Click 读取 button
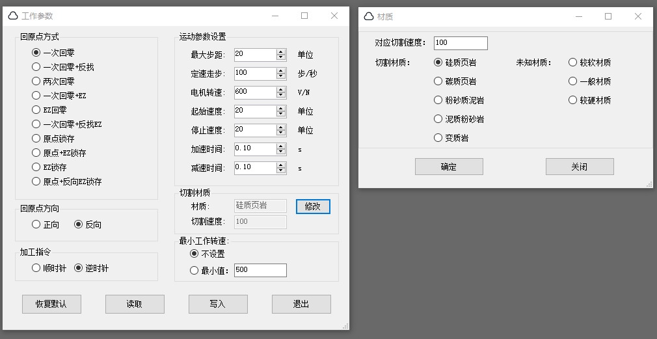The image size is (657, 339). click(135, 305)
